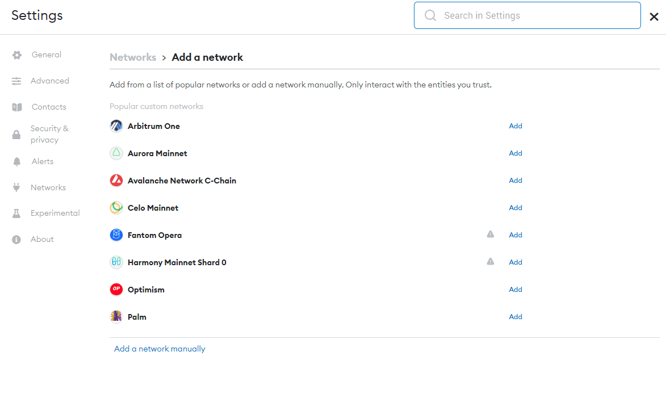Select the 'Fantom Opera' network name
Viewport: 666px width, 410px height.
(x=154, y=235)
